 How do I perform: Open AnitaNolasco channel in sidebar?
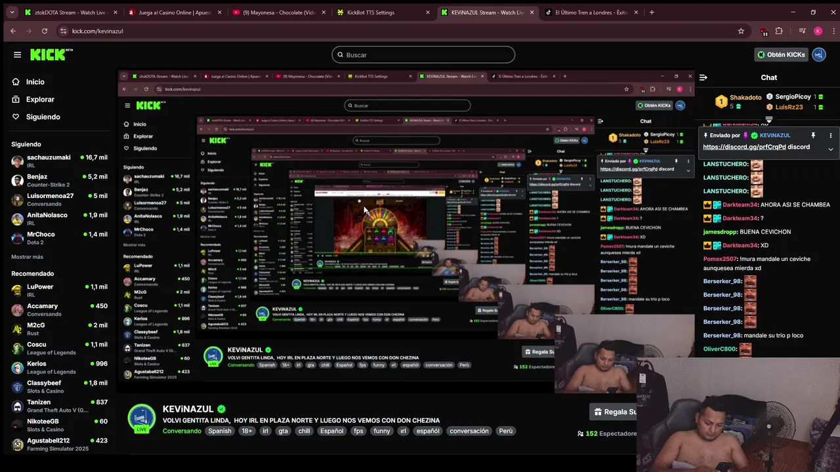[59, 219]
